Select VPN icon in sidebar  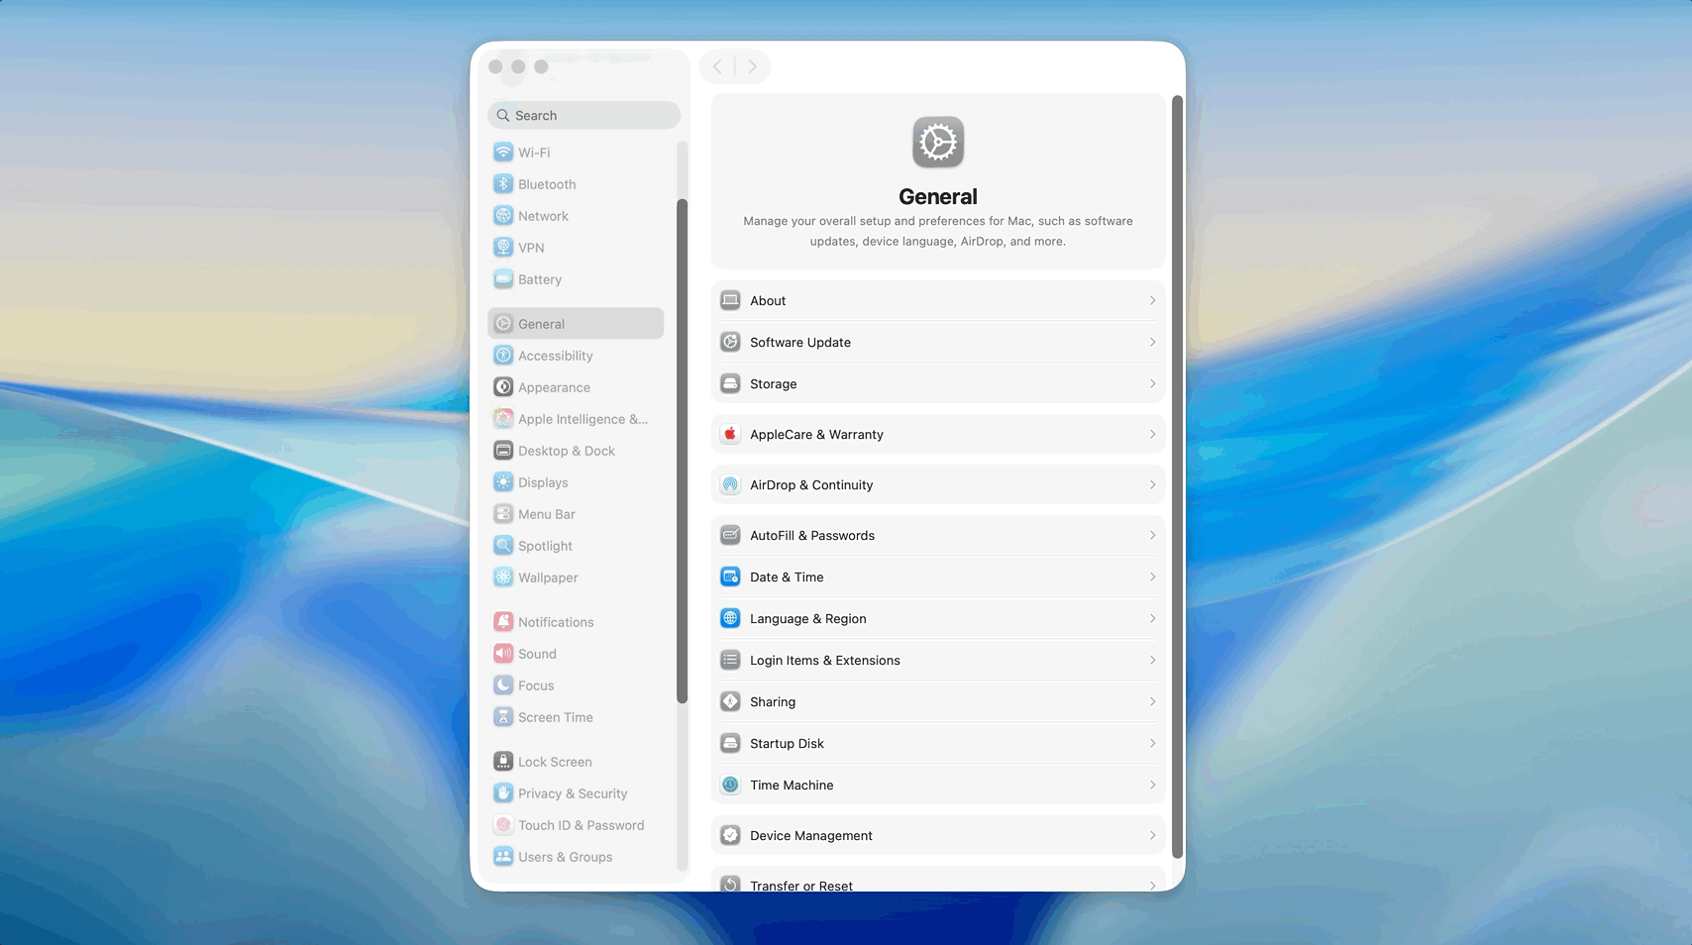click(503, 248)
